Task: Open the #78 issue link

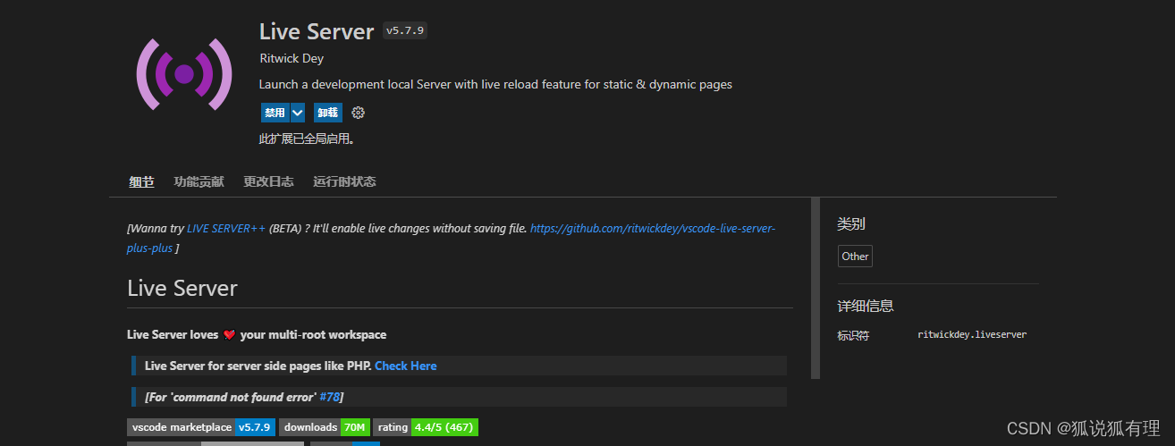Action: click(329, 397)
